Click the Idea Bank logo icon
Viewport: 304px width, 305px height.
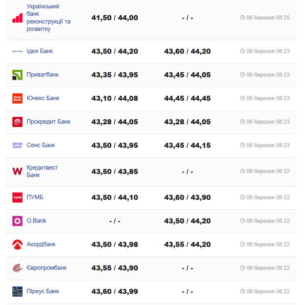[x=17, y=51]
